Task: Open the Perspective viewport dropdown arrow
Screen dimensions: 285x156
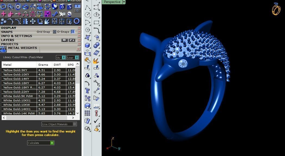Action: click(x=124, y=2)
